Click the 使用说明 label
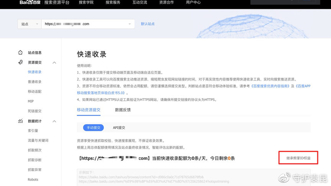The height and width of the screenshot is (186, 331). [x=84, y=66]
